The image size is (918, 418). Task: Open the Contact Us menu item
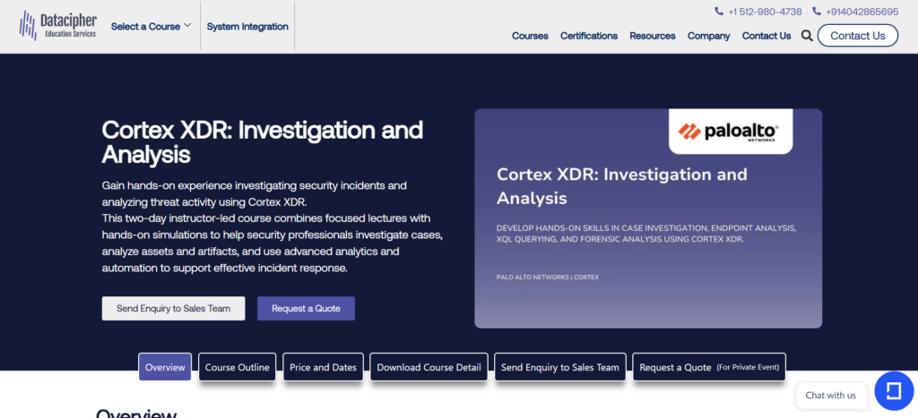[766, 36]
